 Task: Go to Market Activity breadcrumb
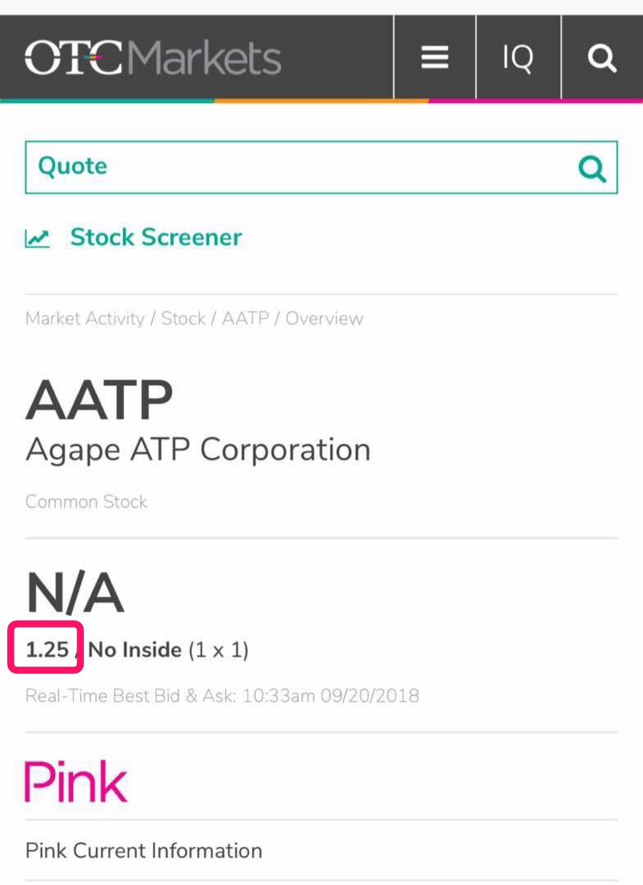(85, 318)
